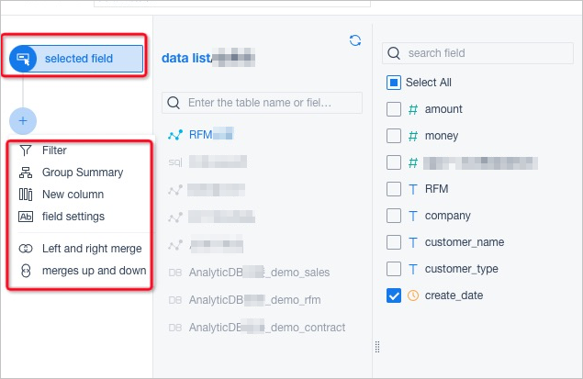This screenshot has width=583, height=379.
Task: Click the text type icon for company
Action: [x=413, y=216]
